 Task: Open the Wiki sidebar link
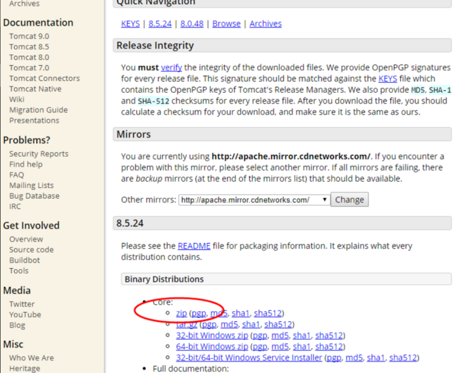[x=17, y=99]
